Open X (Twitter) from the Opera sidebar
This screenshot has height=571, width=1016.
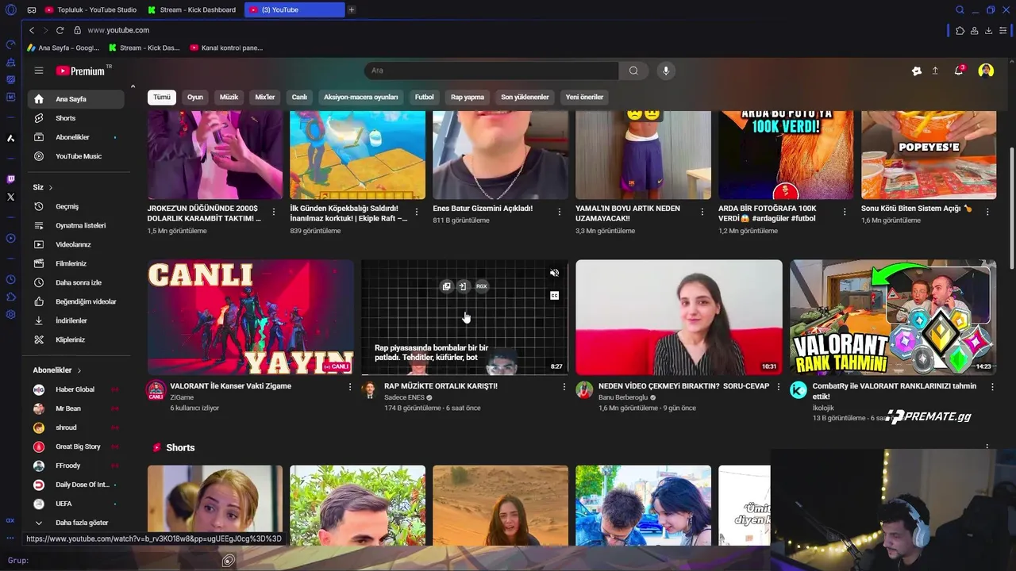pos(10,197)
